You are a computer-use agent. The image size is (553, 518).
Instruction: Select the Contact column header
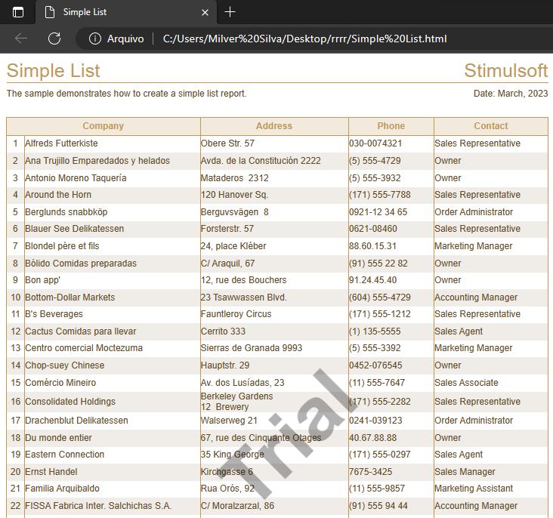490,126
